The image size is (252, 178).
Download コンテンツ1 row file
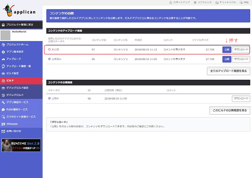point(241,59)
